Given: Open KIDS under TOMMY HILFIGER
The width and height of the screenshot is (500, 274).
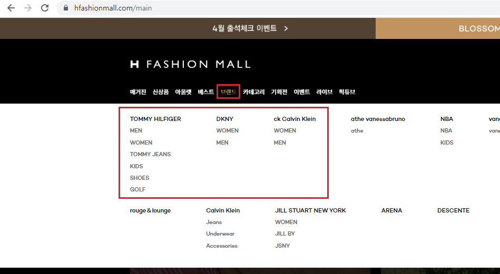Looking at the screenshot, I should click(136, 166).
